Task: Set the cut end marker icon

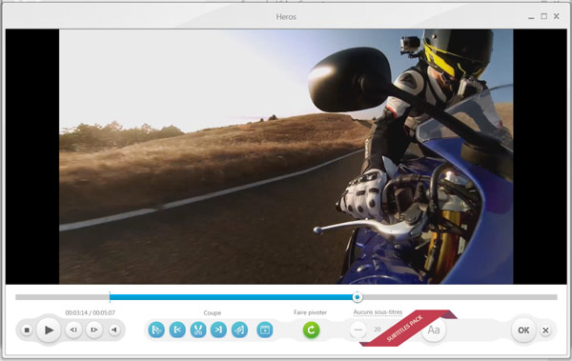Action: 218,330
